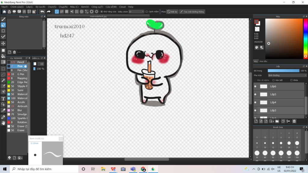Viewport: 308px width, 173px height.
Task: Open Pen brush settings gear
Action: [25, 66]
